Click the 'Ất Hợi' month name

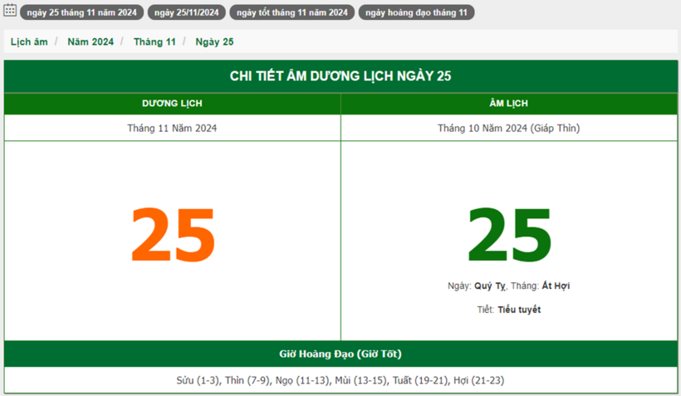[x=556, y=286]
